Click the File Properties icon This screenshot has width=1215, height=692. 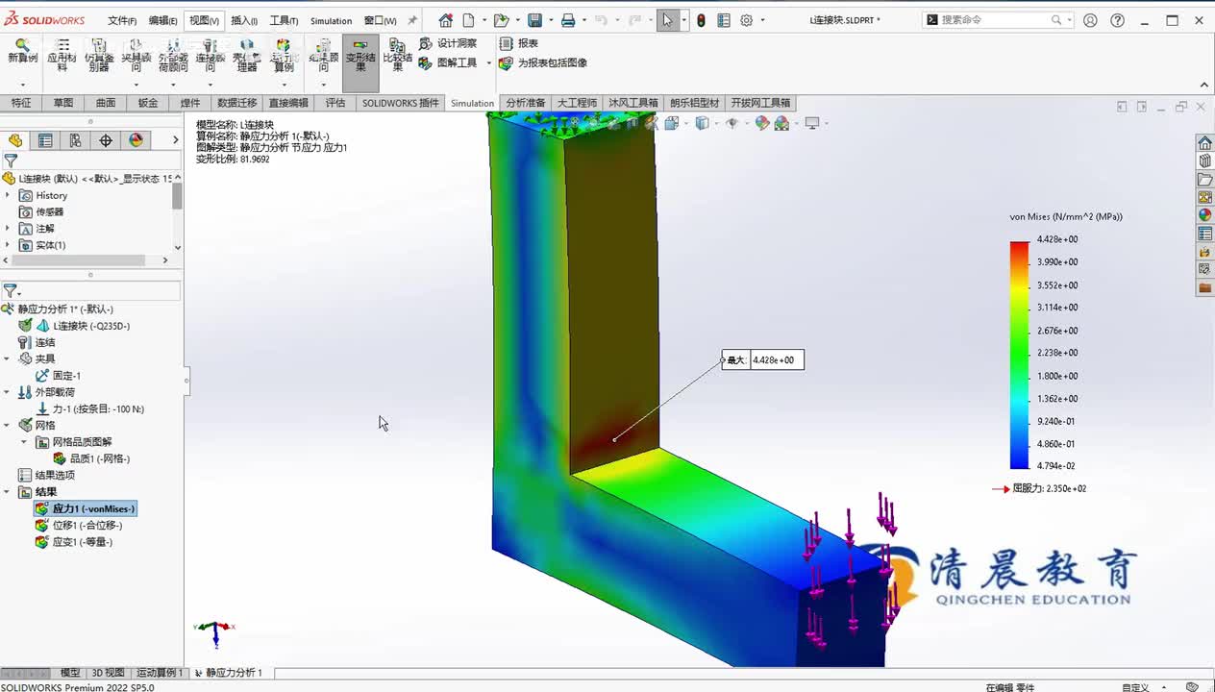pyautogui.click(x=724, y=20)
